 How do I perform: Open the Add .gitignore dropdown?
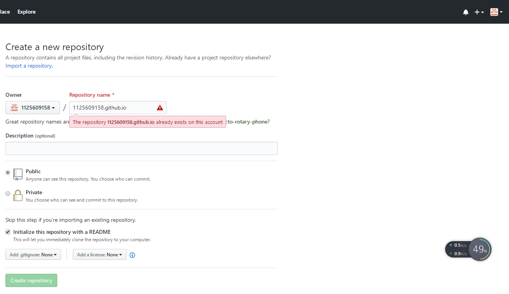(x=33, y=254)
